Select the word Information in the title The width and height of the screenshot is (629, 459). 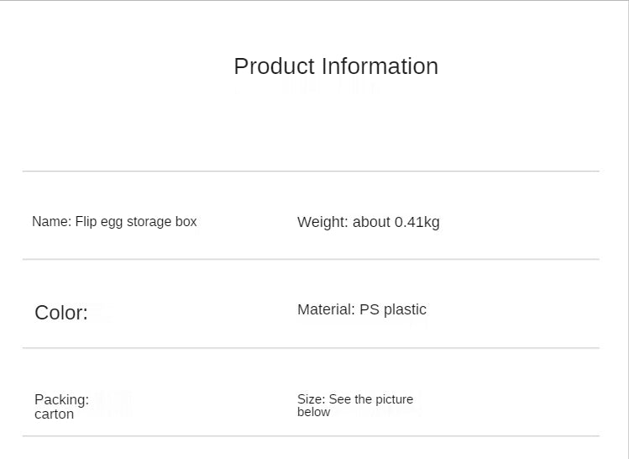tap(380, 66)
